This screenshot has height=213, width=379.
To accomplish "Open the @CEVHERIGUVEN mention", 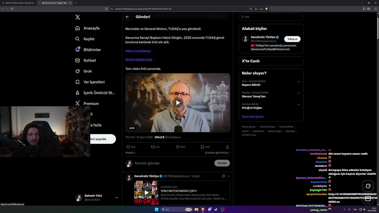I will 139,60.
